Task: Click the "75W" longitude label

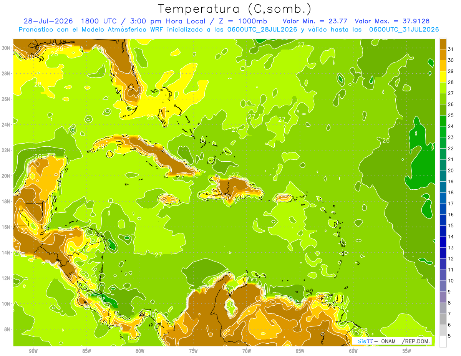Action: pyautogui.click(x=193, y=351)
